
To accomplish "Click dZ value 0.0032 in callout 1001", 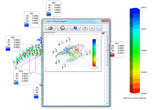I will 17,45.
